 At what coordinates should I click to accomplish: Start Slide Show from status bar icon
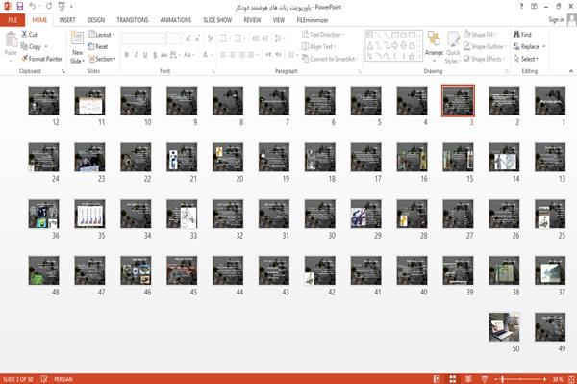pyautogui.click(x=485, y=379)
